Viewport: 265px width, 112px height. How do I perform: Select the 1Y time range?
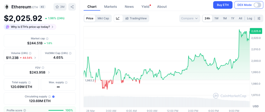(x=233, y=18)
